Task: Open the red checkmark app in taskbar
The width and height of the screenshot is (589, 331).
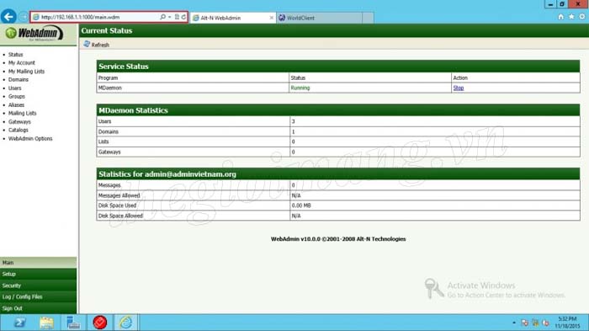Action: pos(99,323)
